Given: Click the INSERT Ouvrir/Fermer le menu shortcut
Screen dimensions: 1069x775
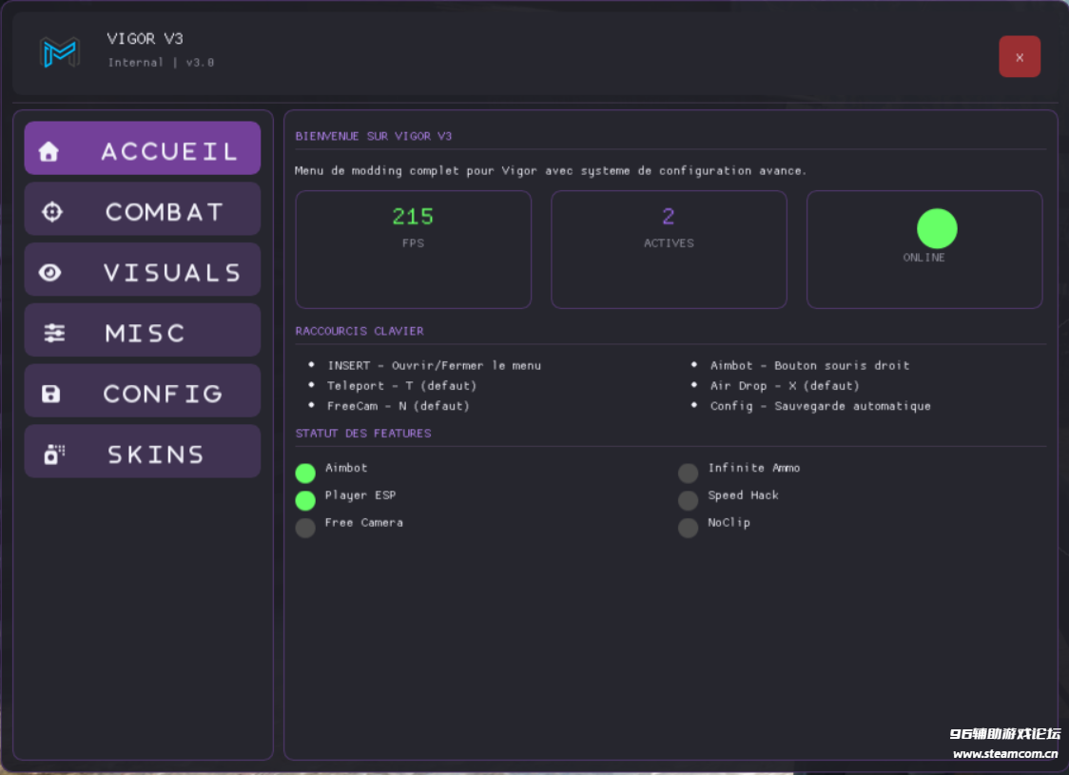Looking at the screenshot, I should [x=434, y=365].
